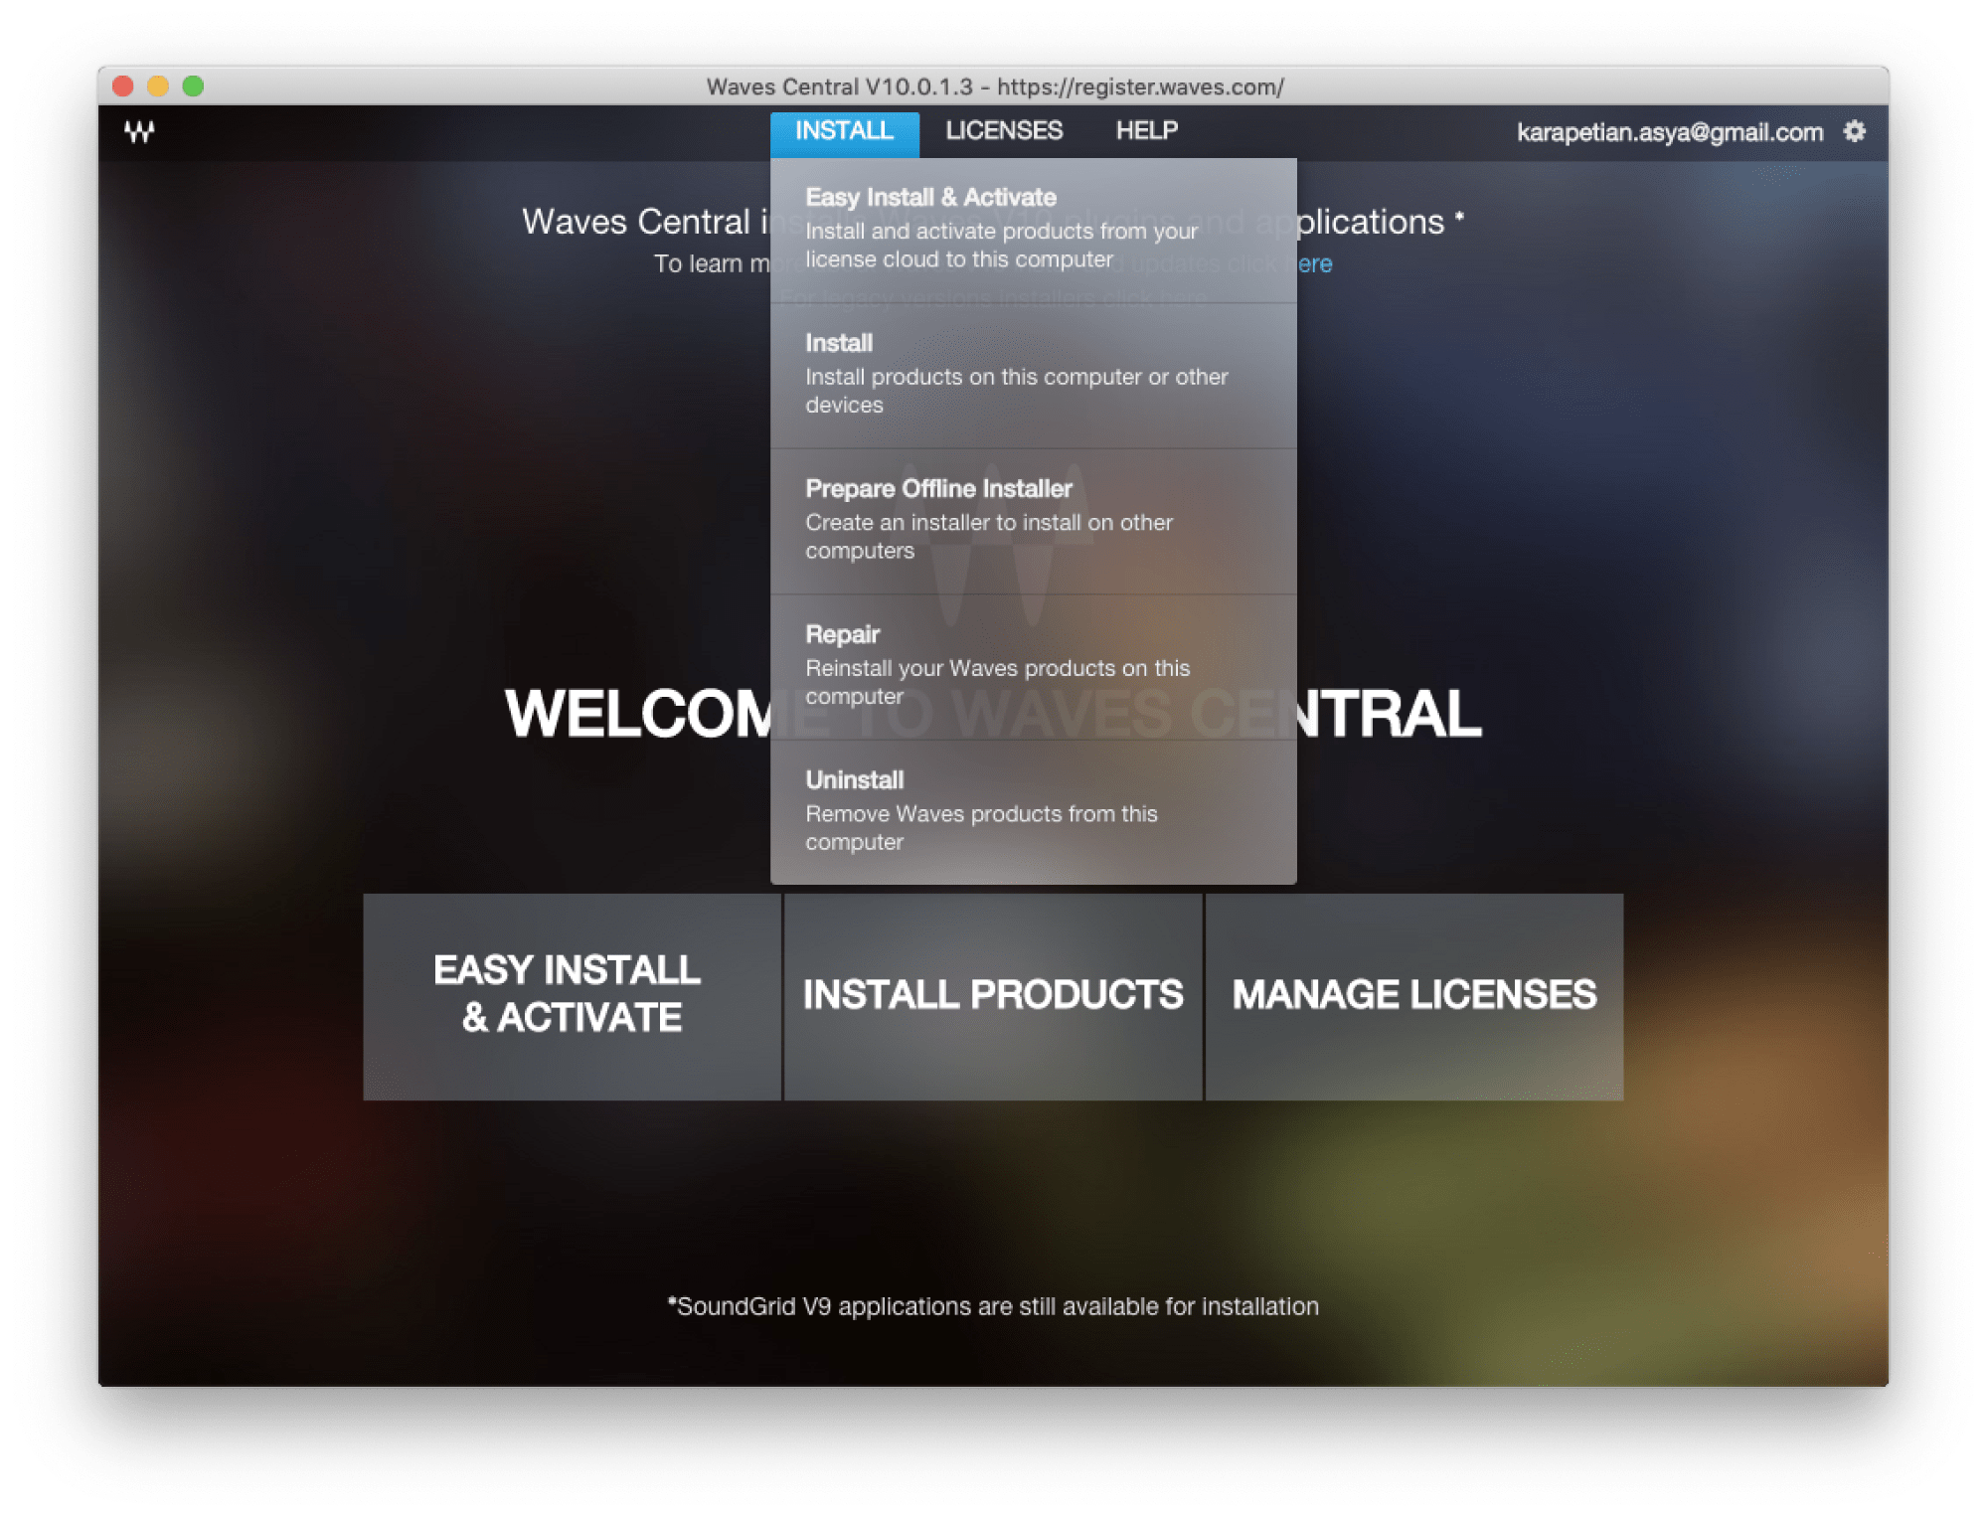Open the LICENSES tab

(x=1002, y=129)
